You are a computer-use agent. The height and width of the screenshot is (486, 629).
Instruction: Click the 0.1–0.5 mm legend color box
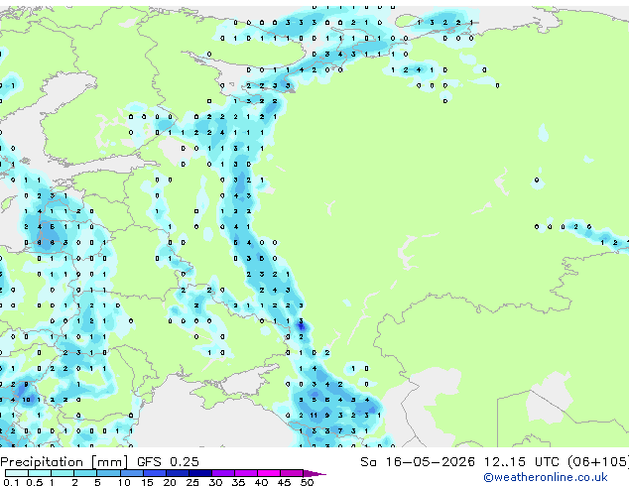tap(17, 473)
